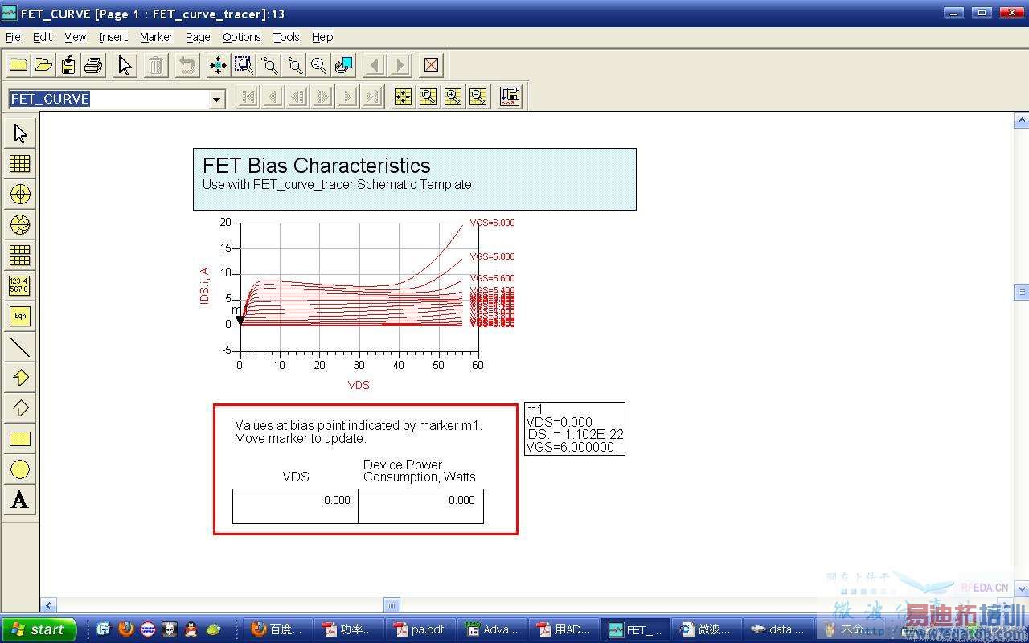Select the rectangle drawing tool
Image resolution: width=1029 pixels, height=643 pixels.
pos(20,439)
